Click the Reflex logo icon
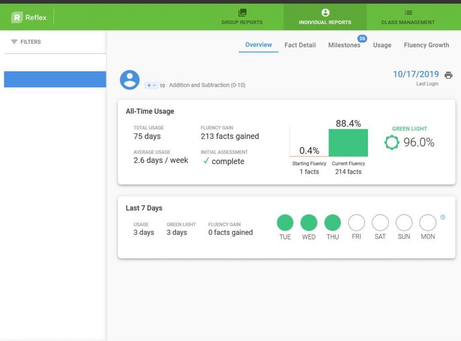The image size is (461, 341). [x=17, y=18]
